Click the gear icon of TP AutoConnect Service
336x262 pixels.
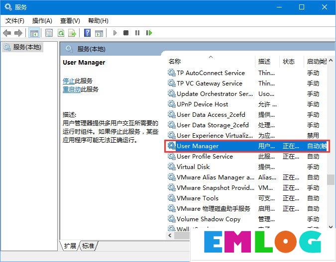pos(172,73)
